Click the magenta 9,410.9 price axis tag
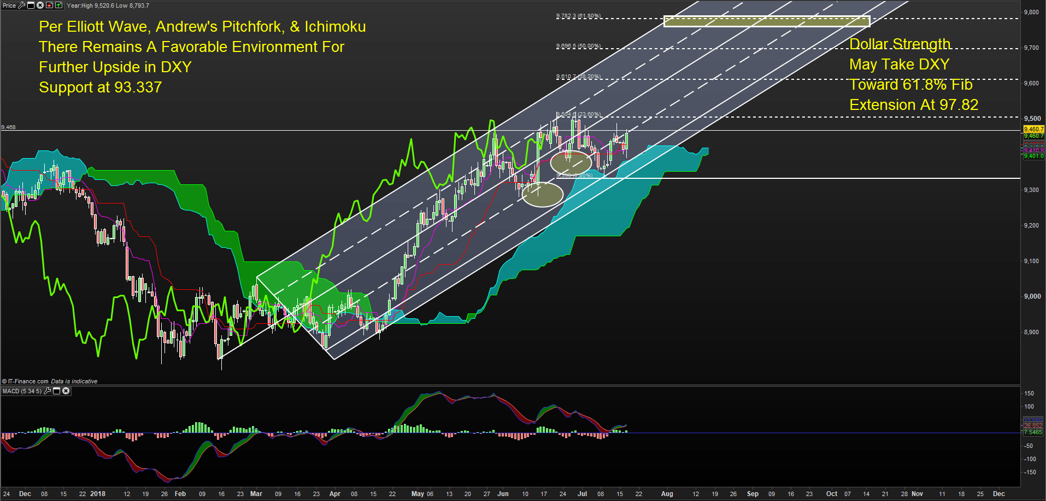 pos(1033,150)
